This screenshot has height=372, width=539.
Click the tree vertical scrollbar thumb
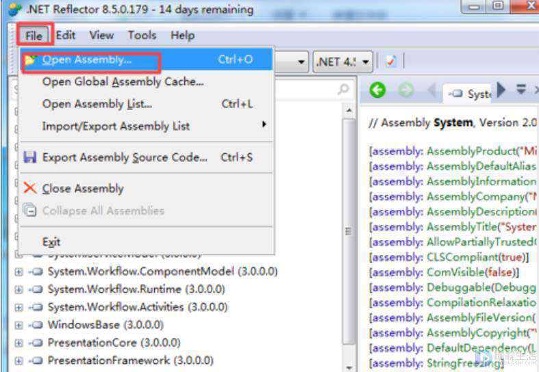pos(349,232)
